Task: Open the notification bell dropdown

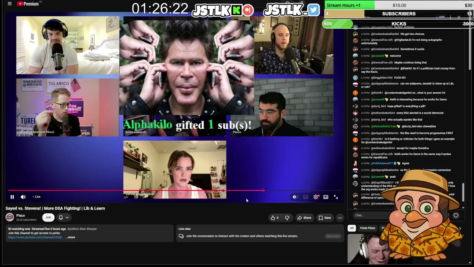Action: coord(64,218)
